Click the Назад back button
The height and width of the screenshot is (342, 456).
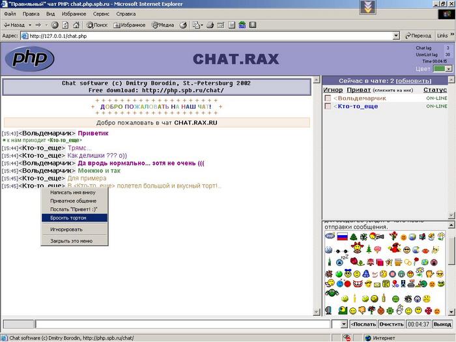[x=14, y=25]
